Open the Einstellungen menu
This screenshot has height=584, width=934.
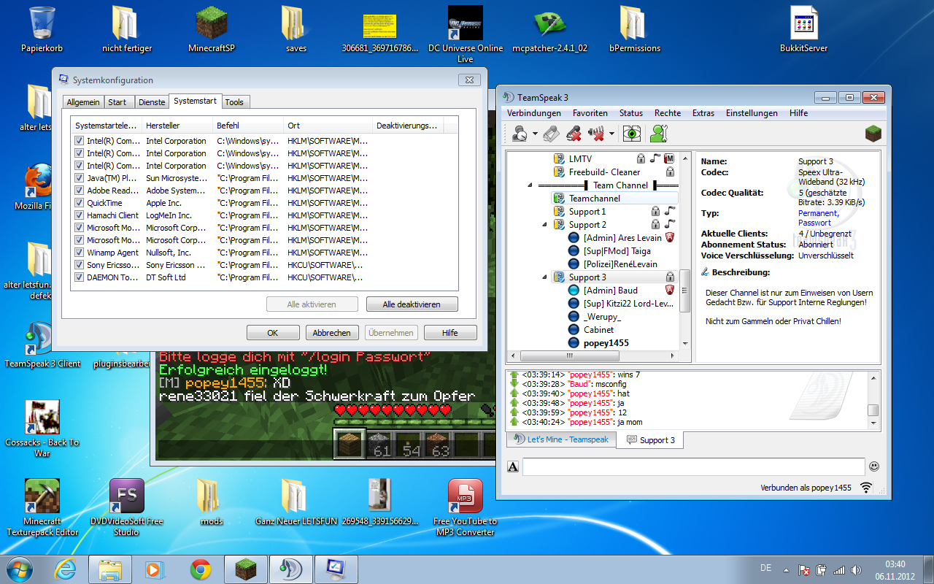[x=752, y=113]
